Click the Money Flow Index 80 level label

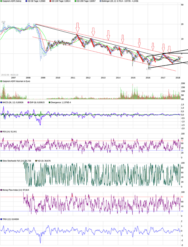point(182,197)
